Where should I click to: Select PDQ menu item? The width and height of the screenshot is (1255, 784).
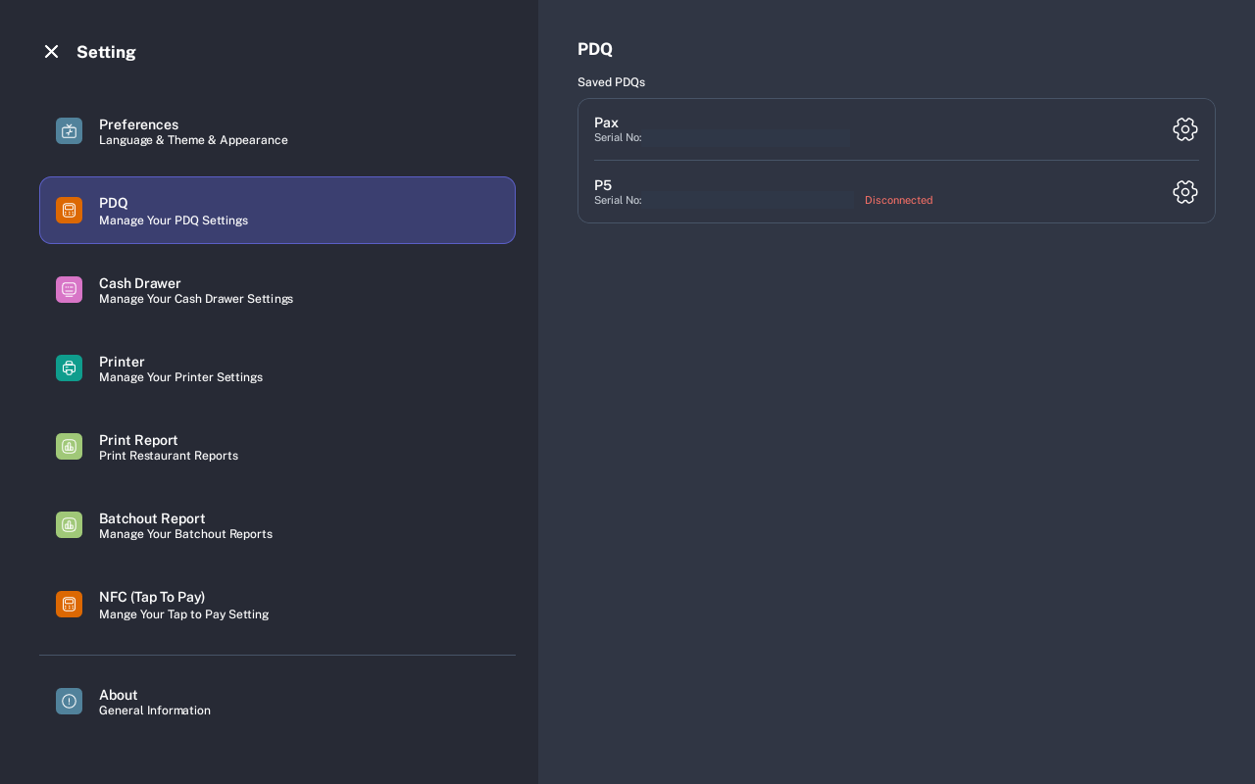pyautogui.click(x=277, y=211)
